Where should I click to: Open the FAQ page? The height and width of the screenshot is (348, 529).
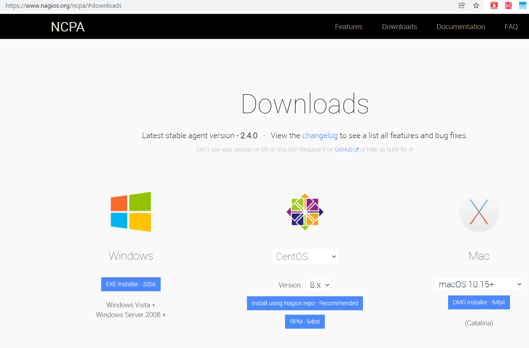pyautogui.click(x=511, y=26)
